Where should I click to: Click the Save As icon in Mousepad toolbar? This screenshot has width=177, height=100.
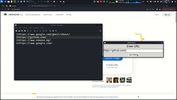(25, 31)
